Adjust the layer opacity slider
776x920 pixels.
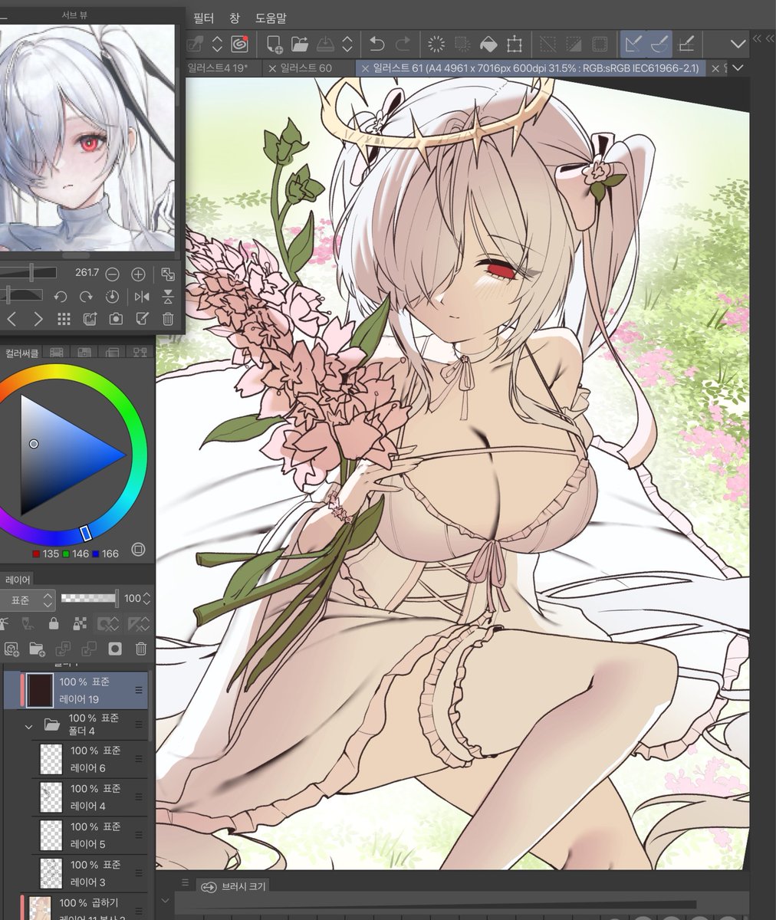click(x=90, y=598)
